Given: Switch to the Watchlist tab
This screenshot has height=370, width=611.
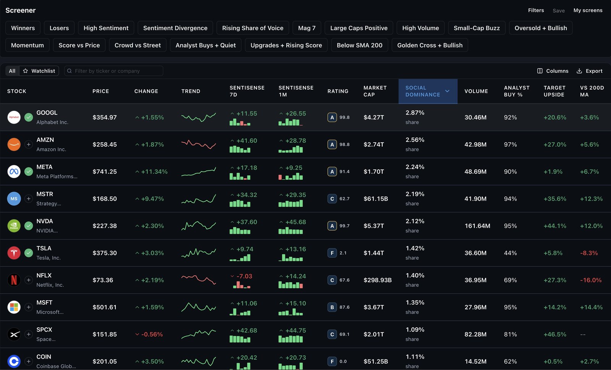Looking at the screenshot, I should click(x=39, y=71).
